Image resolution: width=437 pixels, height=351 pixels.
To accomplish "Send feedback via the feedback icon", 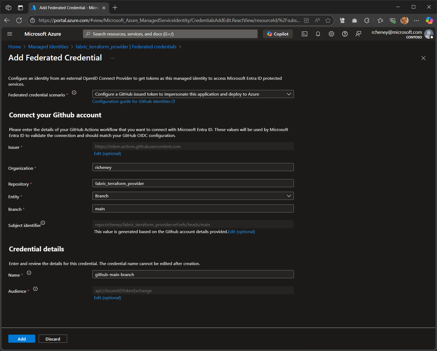I will click(x=358, y=34).
